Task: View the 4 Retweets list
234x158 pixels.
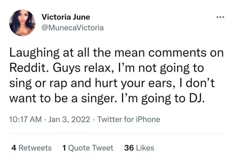Action: point(31,148)
